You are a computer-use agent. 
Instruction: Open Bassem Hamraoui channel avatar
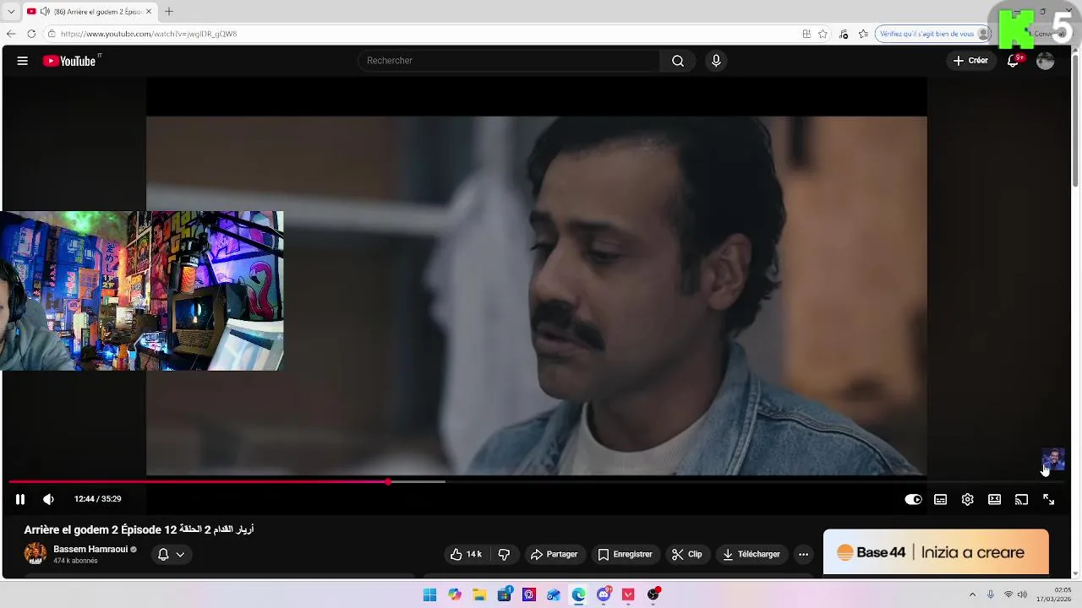(36, 554)
